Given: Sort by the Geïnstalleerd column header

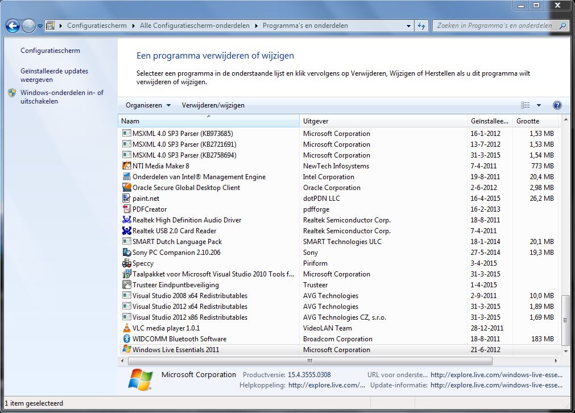Looking at the screenshot, I should pyautogui.click(x=490, y=121).
